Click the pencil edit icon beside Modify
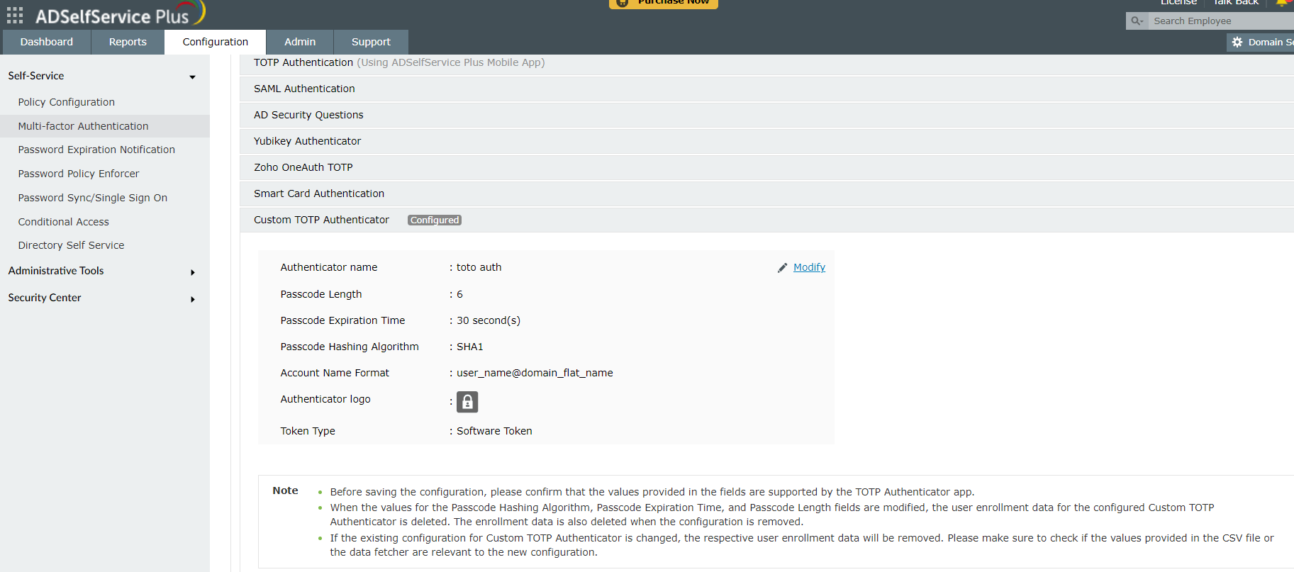Screen dimensions: 1294x572 [x=782, y=268]
